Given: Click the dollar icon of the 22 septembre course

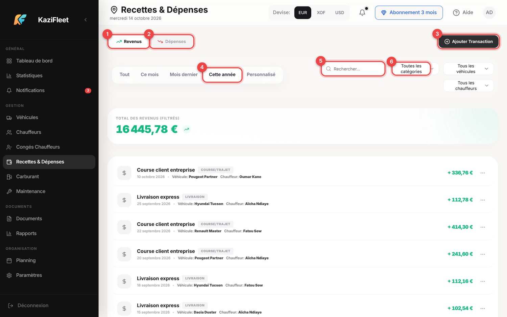Looking at the screenshot, I should coord(124,227).
